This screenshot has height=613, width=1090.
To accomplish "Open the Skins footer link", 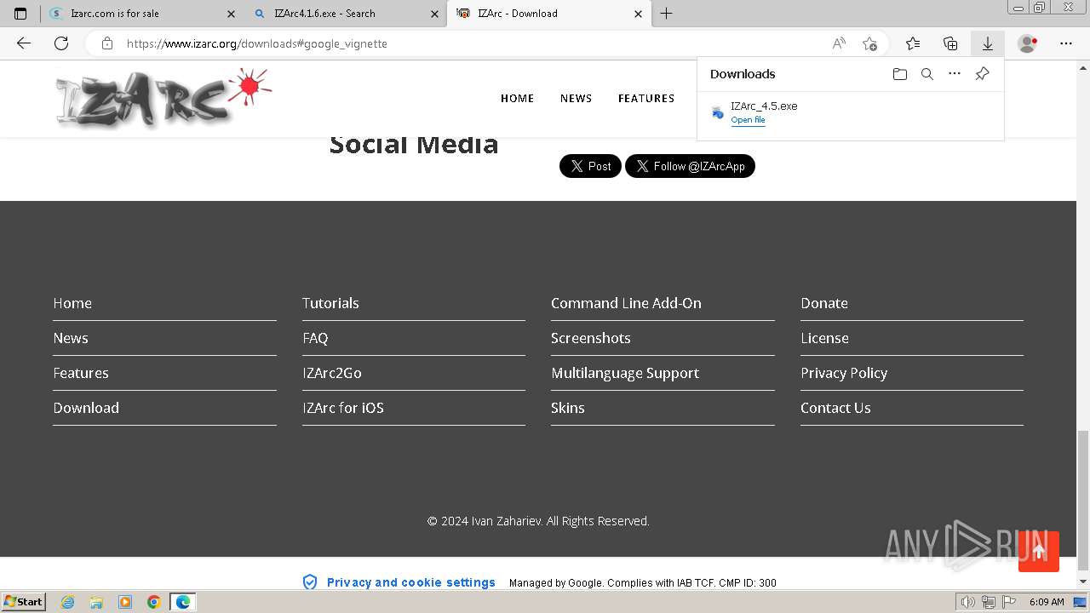I will coord(568,408).
